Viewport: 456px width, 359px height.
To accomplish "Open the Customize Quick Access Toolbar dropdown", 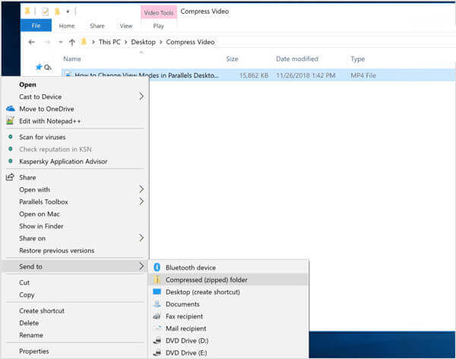I will (x=68, y=11).
